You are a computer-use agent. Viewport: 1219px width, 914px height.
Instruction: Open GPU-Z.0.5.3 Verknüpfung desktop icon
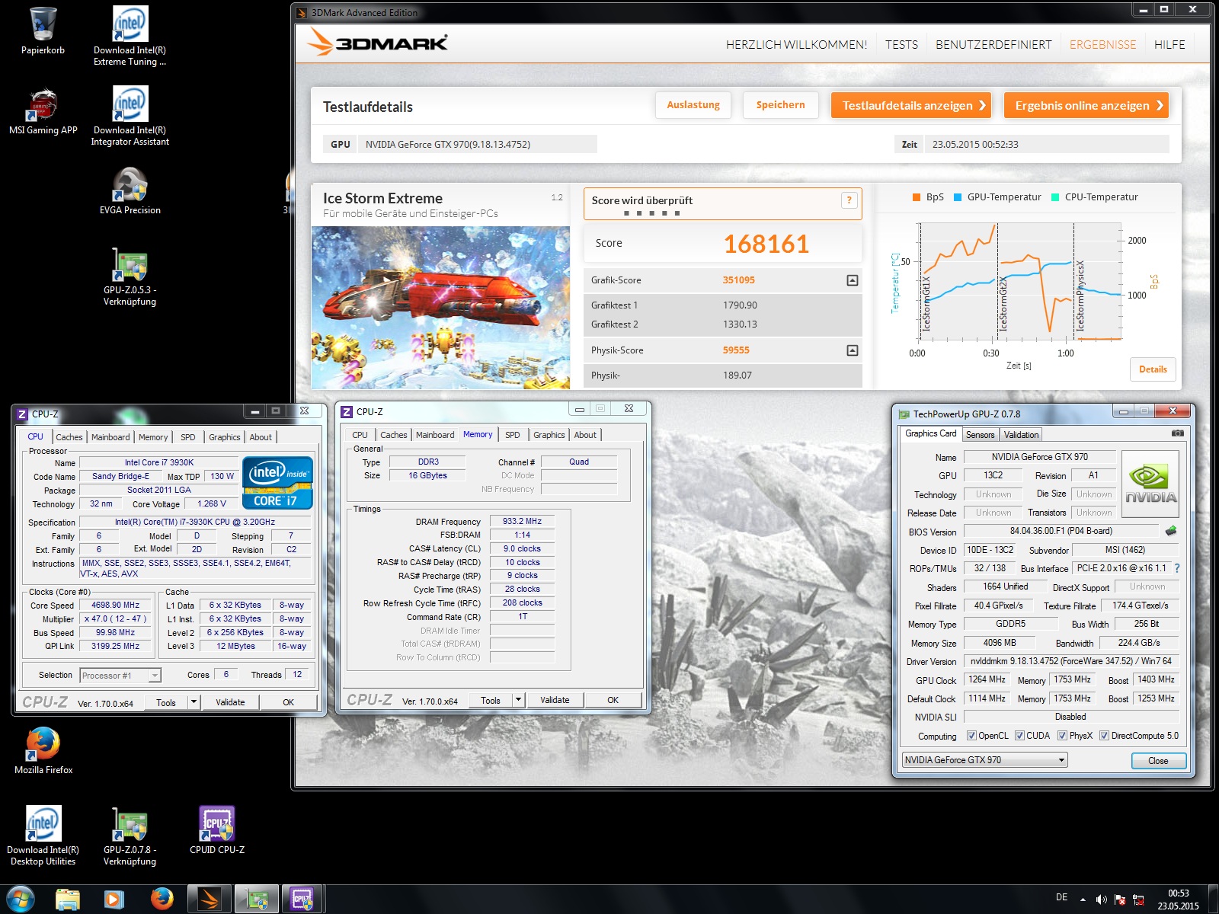click(130, 276)
